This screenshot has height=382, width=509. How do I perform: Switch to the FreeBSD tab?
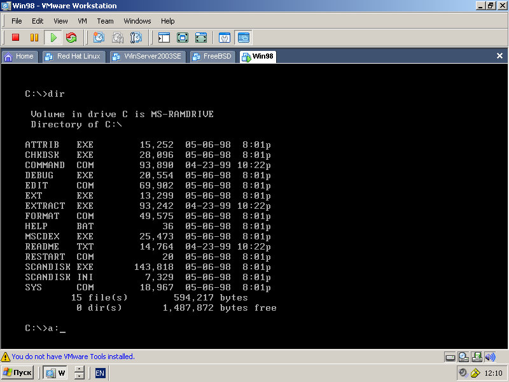(x=213, y=57)
